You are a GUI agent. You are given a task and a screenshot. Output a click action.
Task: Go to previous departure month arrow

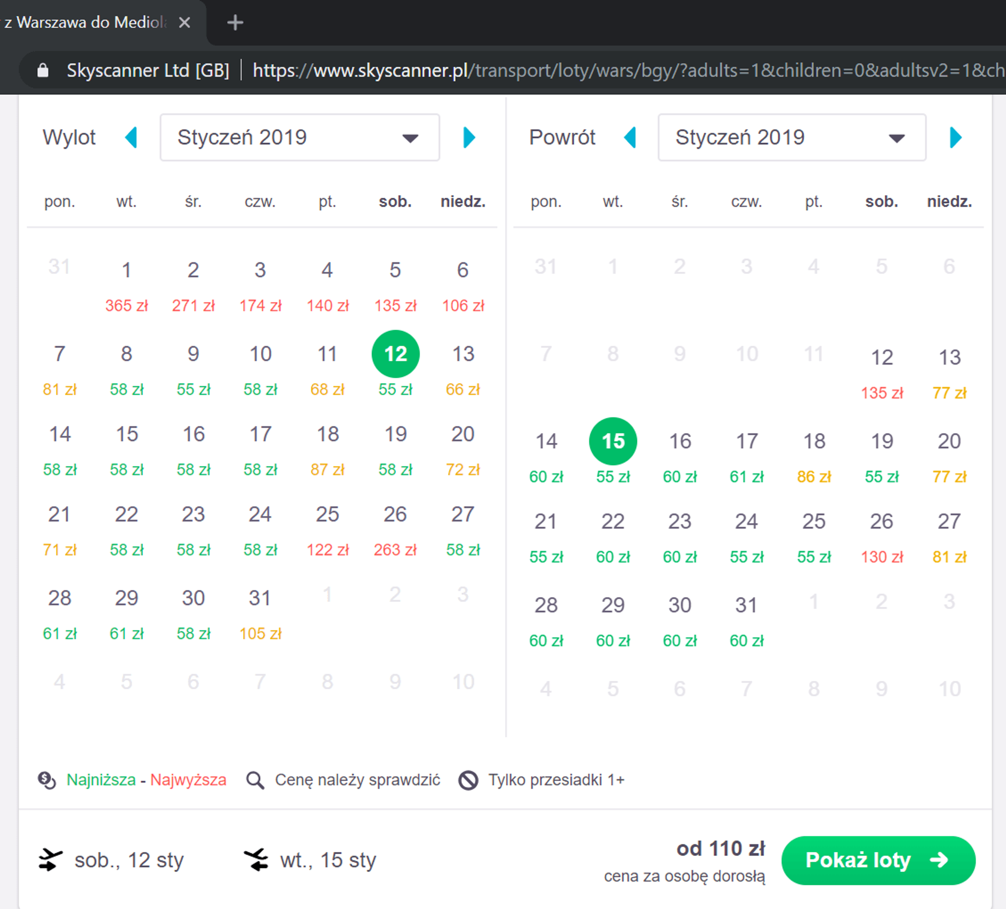click(x=131, y=137)
